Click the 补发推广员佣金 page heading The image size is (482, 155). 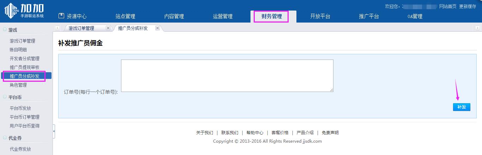80,43
